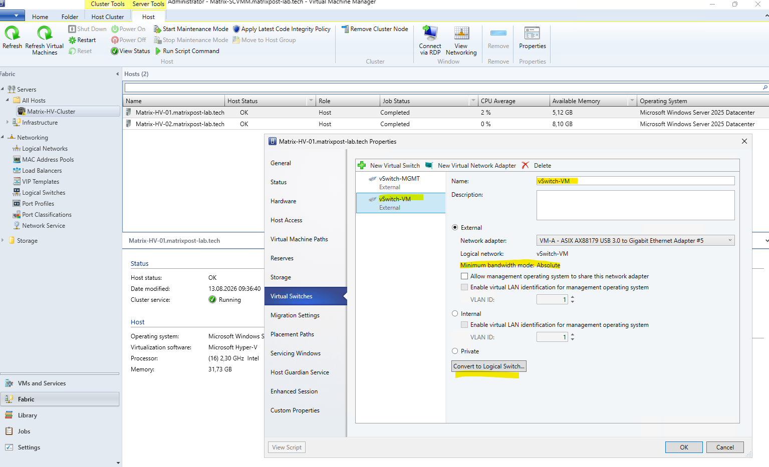Viewport: 769px width, 467px height.
Task: Open Host Status column filter dropdown
Action: (311, 101)
